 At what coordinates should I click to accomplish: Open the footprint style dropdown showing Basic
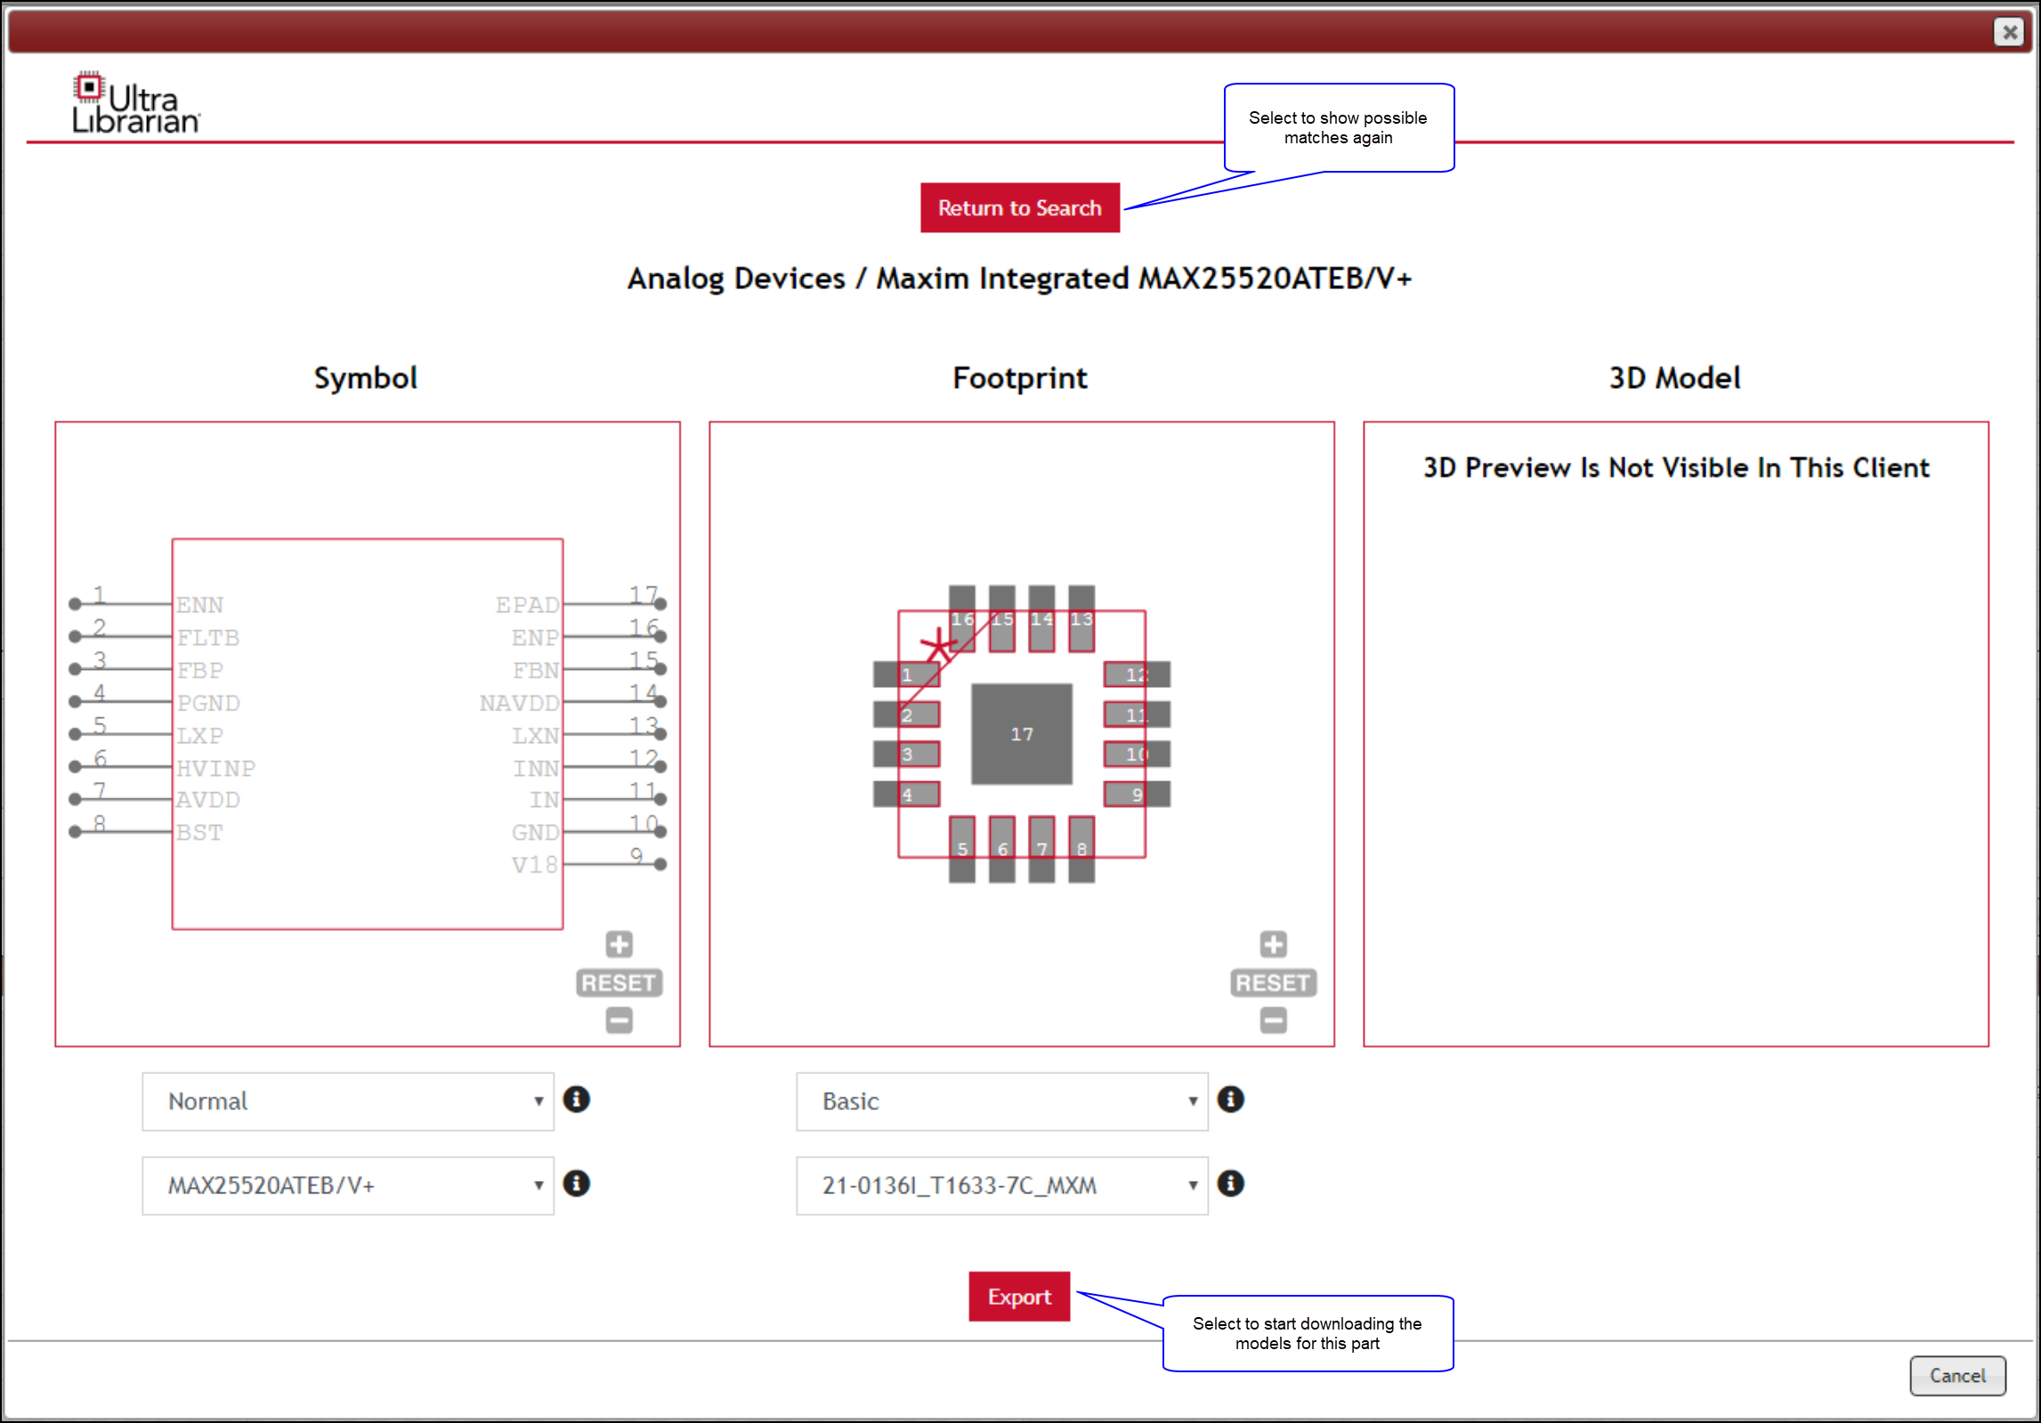[1001, 1102]
